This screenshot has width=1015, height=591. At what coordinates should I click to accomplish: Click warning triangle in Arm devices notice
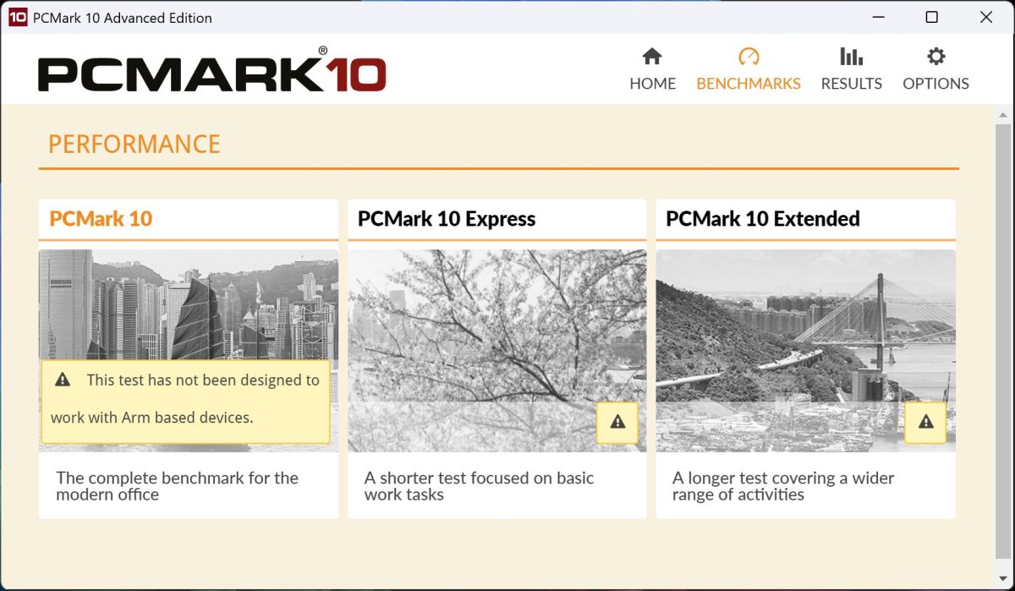pyautogui.click(x=63, y=380)
